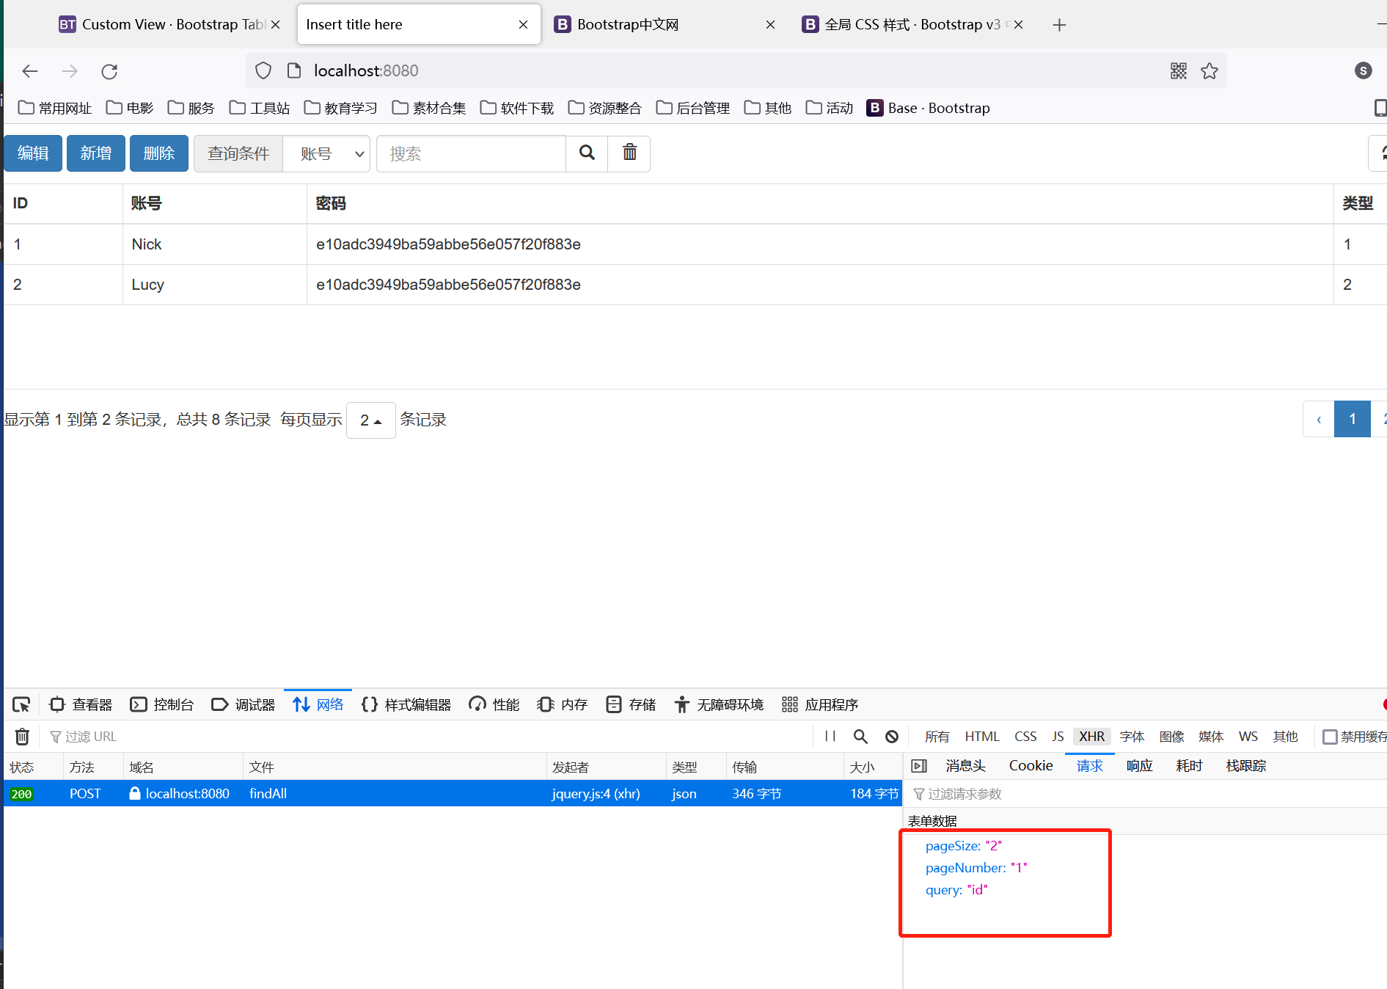Filter network requests by WS

tap(1248, 737)
